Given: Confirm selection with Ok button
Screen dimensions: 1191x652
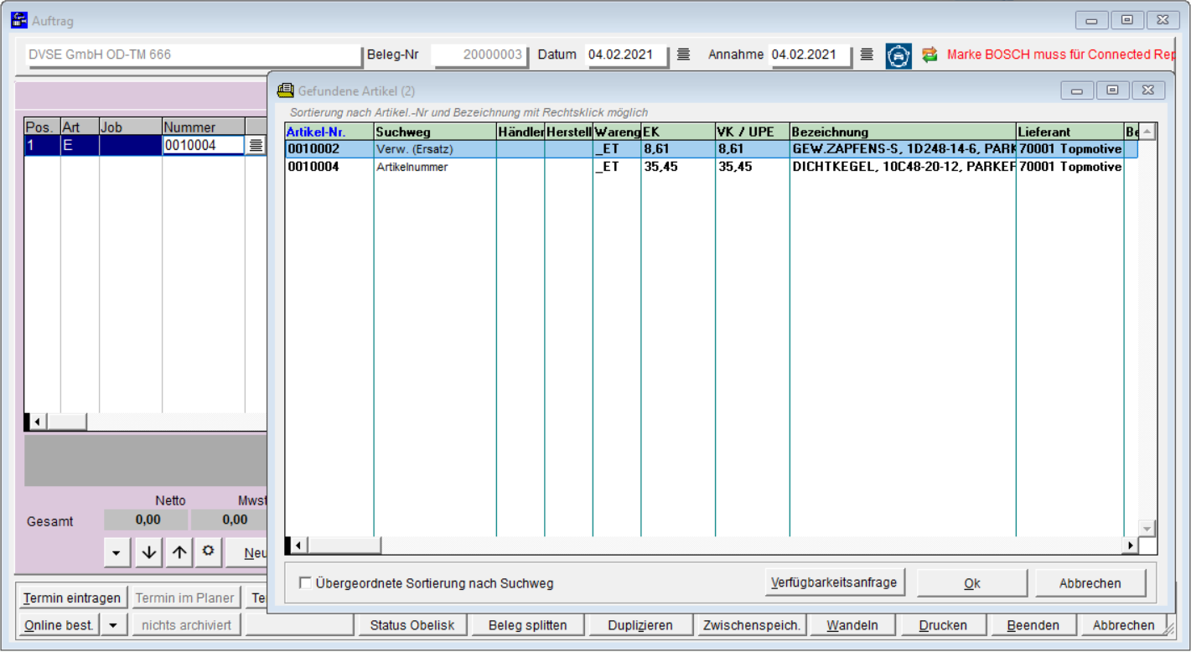Looking at the screenshot, I should (972, 583).
